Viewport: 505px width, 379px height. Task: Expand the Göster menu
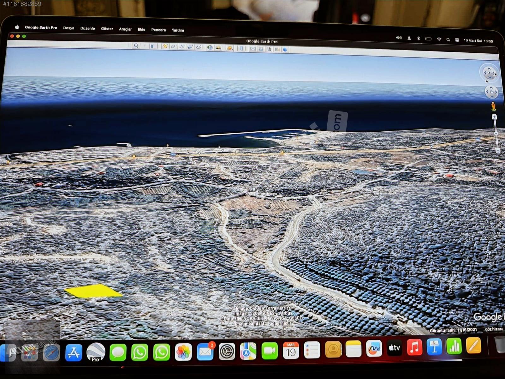pos(107,29)
